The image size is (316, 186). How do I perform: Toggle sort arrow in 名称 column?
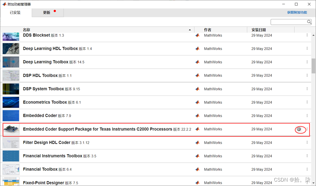point(190,30)
